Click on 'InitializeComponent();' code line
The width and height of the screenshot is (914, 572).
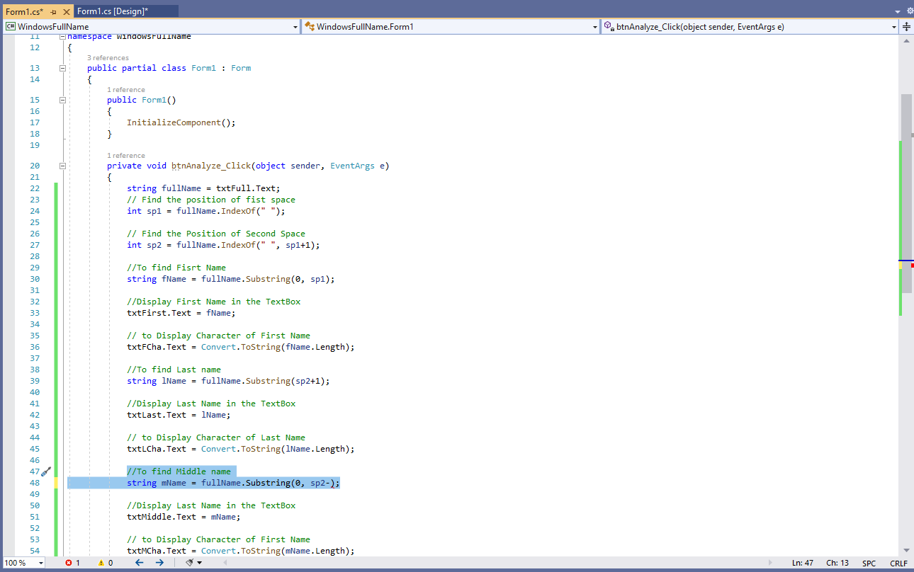(181, 122)
